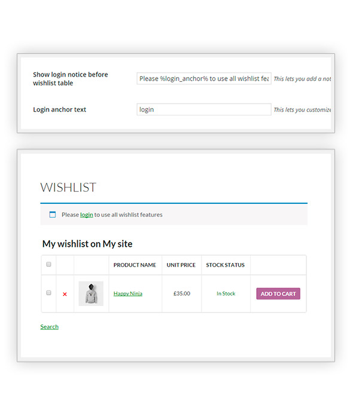This screenshot has height=413, width=359.
Task: Click the WISHLIST page heading
Action: [68, 187]
